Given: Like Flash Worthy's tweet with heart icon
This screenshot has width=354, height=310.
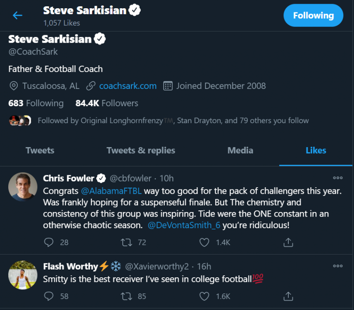Looking at the screenshot, I should coord(204,296).
